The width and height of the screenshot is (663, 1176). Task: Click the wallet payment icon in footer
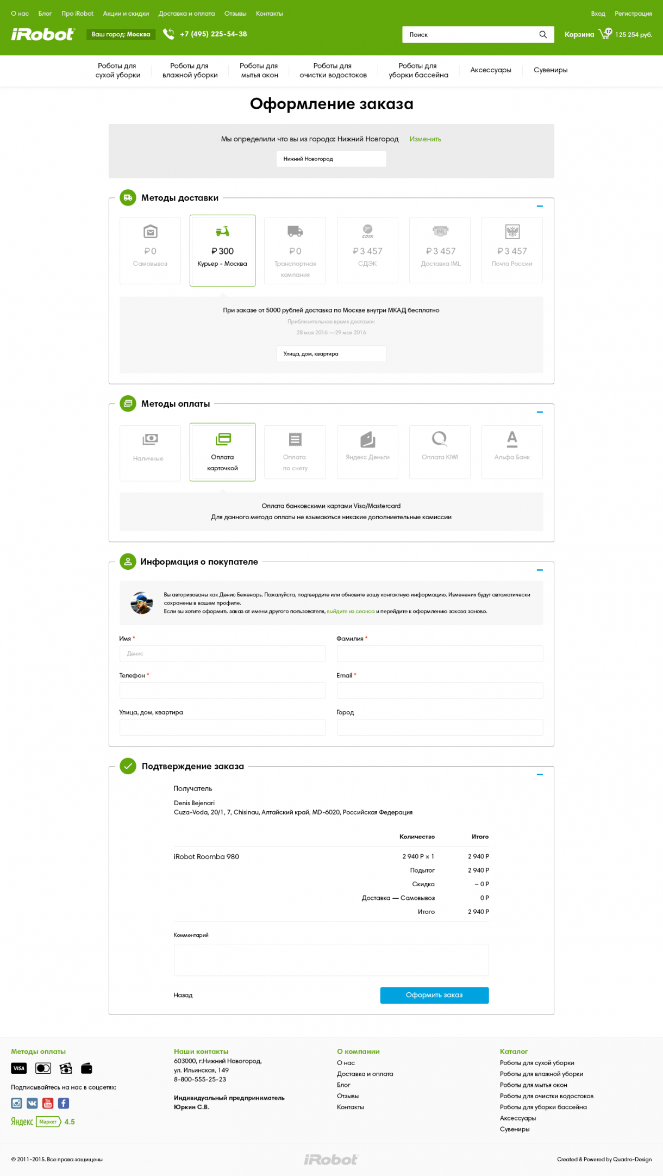coord(86,1068)
